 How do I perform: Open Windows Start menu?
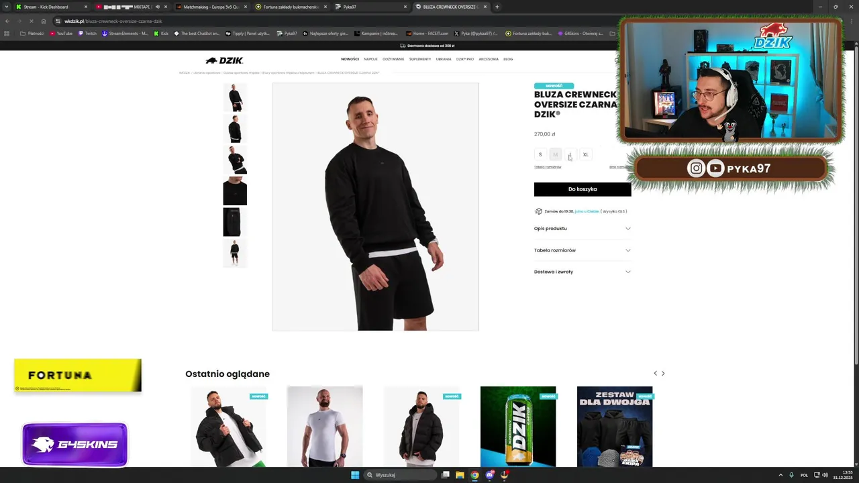[x=355, y=475]
